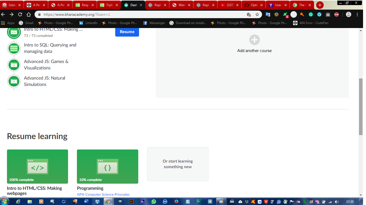366x205 pixels.
Task: Open the orange key extension icon
Action: click(x=302, y=14)
